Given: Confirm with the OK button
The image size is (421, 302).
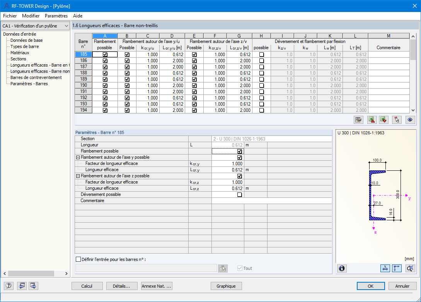Looking at the screenshot, I should coord(370,286).
